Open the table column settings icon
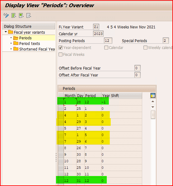This screenshot has width=173, height=186. [x=153, y=95]
